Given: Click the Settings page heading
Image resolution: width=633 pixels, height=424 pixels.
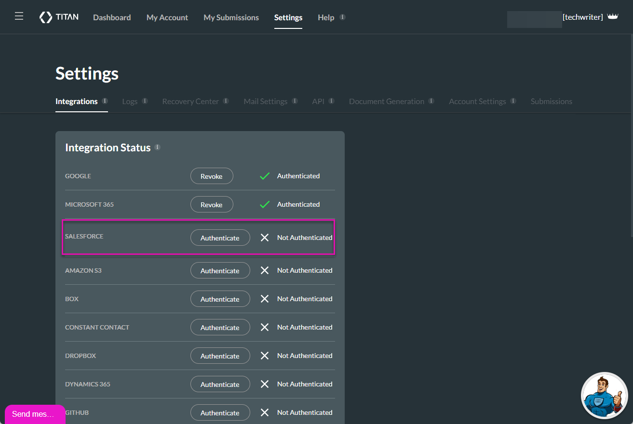Looking at the screenshot, I should tap(87, 73).
